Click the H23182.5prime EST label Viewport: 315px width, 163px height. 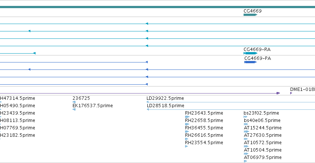[17, 135]
